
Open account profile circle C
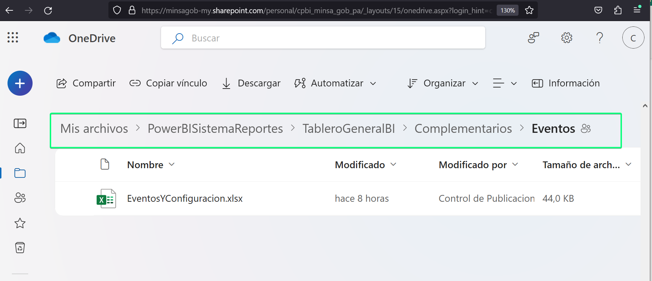tap(633, 37)
